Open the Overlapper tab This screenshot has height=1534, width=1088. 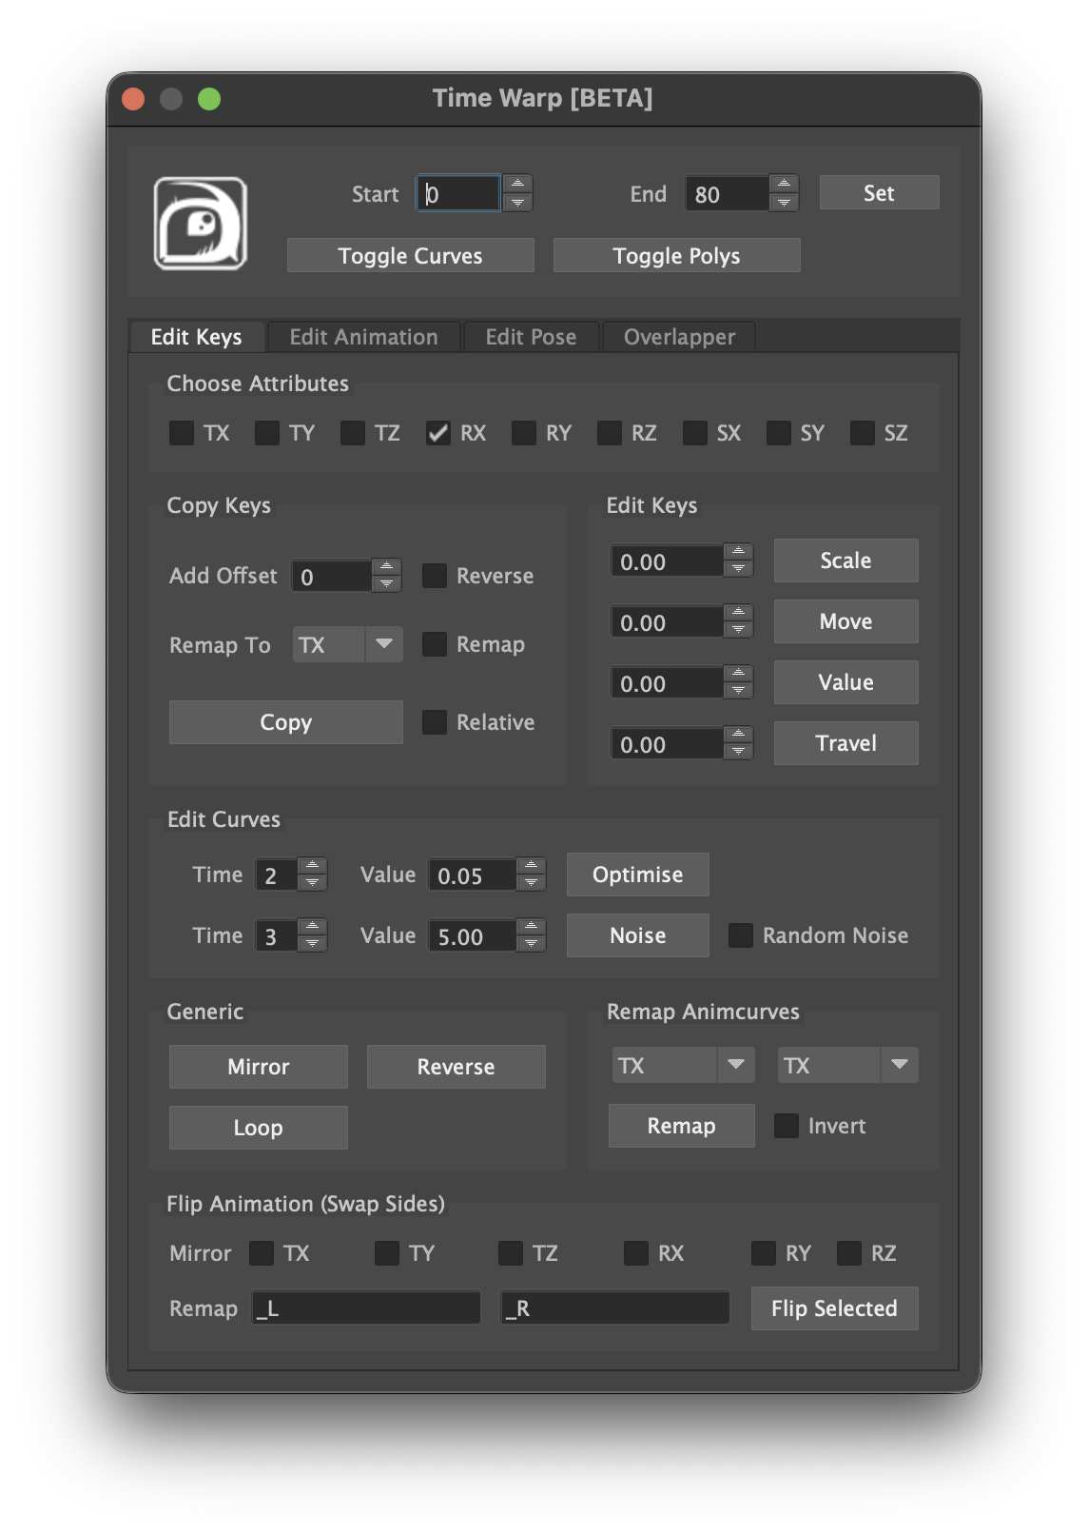point(679,337)
